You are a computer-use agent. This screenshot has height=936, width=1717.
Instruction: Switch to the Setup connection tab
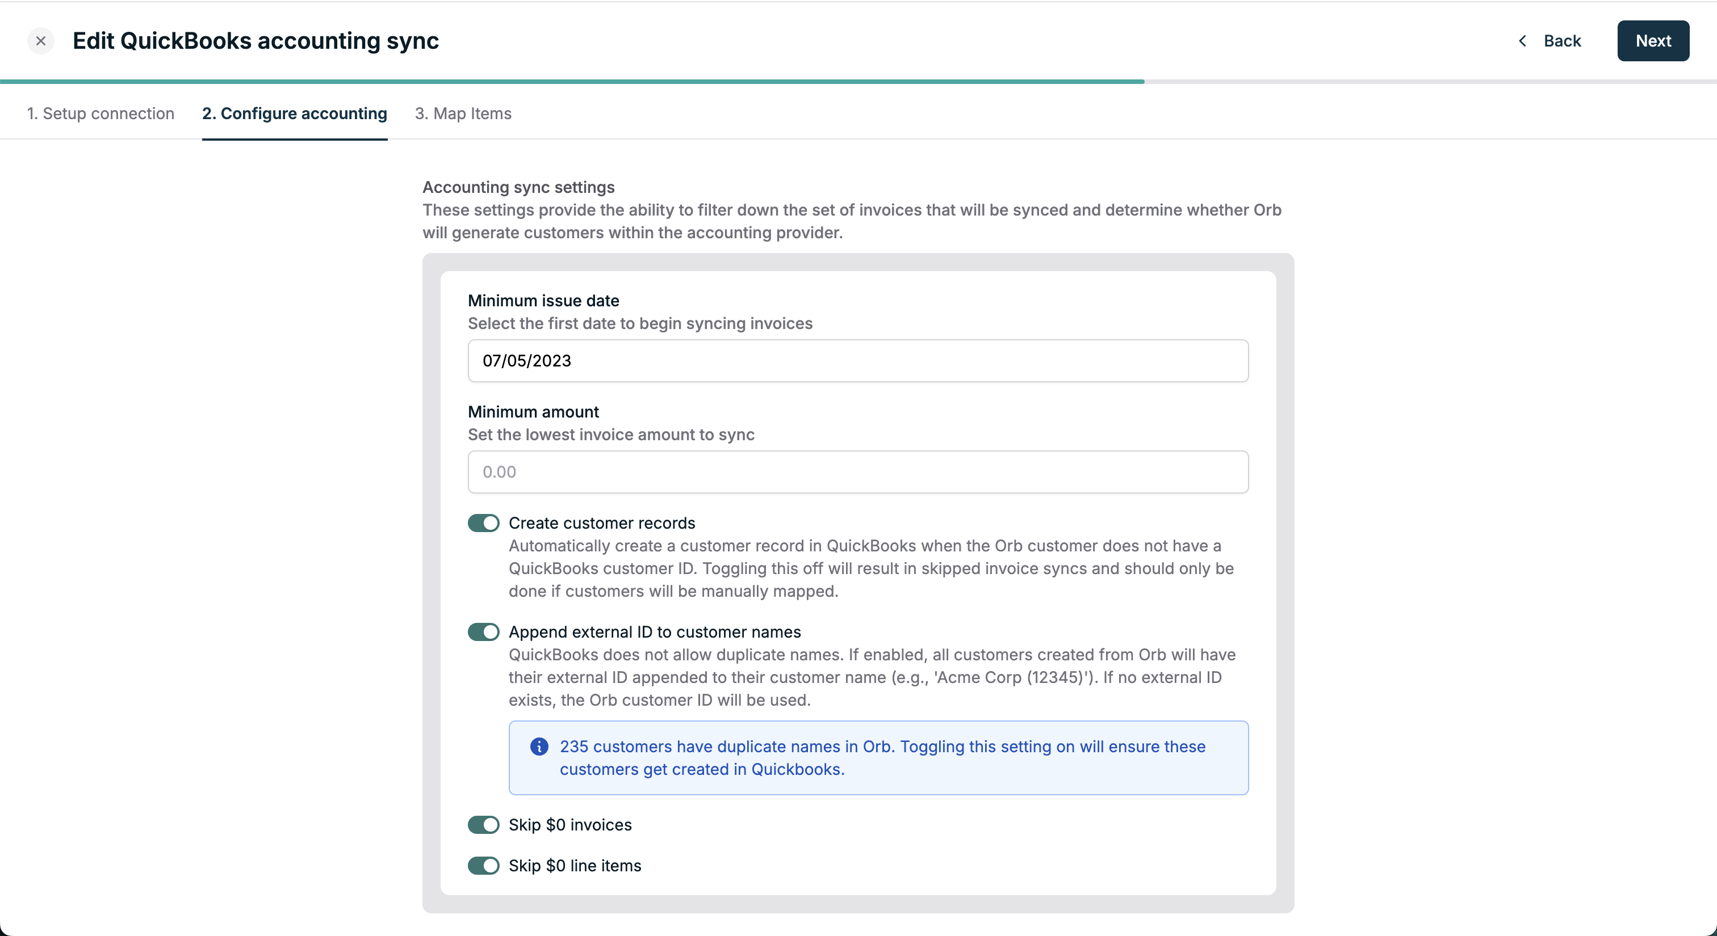pos(100,113)
